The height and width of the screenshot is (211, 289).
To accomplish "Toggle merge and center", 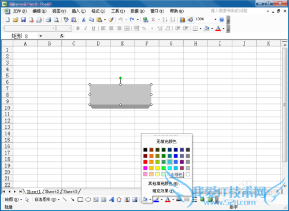I will pyautogui.click(x=127, y=28).
